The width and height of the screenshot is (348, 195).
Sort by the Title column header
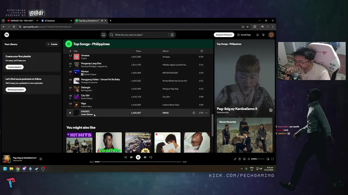coord(75,51)
